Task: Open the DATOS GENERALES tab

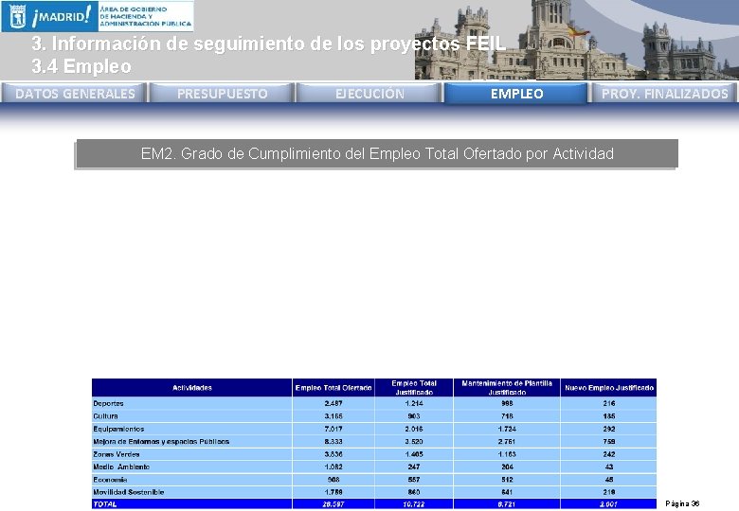Action: pos(75,93)
